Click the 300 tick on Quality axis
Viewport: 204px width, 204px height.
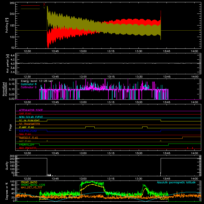12,156
